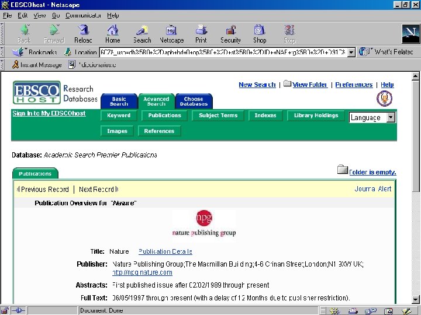Screen dimensions: 421x315
Task: Click the institution seal emblem
Action: click(x=384, y=99)
